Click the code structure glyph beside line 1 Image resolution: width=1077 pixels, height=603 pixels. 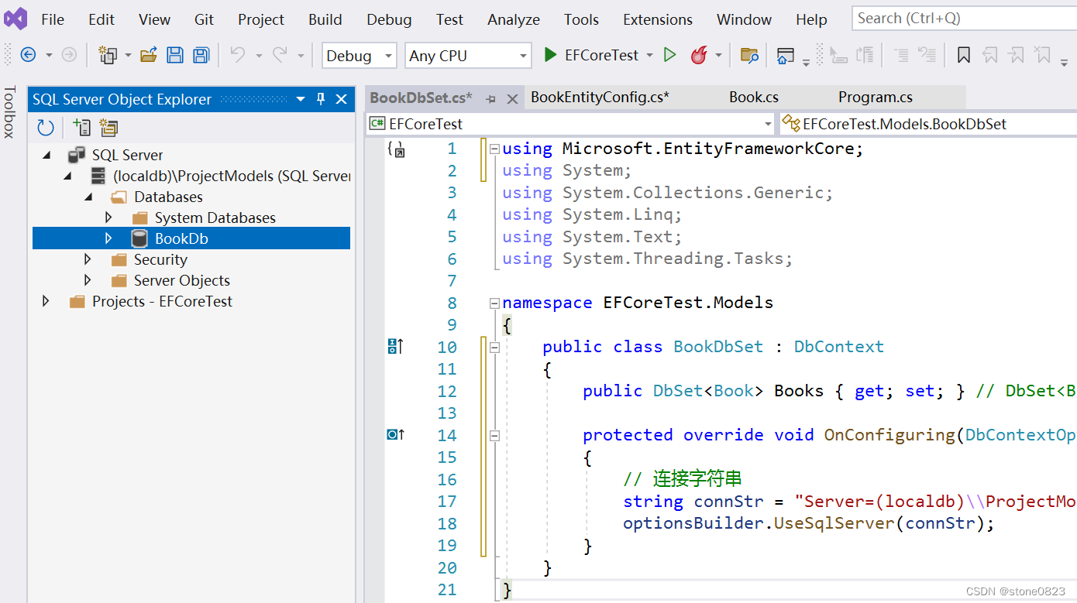[396, 149]
